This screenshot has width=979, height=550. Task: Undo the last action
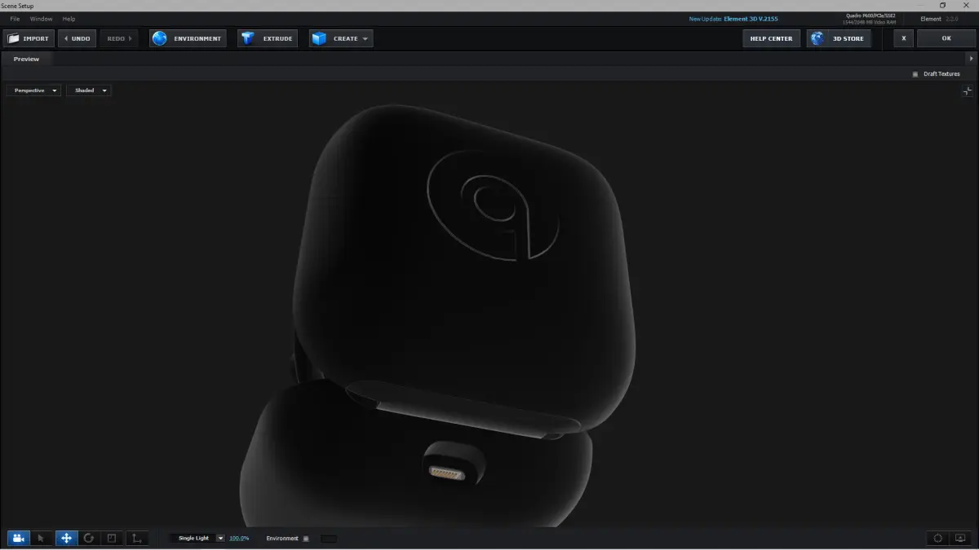coord(77,38)
